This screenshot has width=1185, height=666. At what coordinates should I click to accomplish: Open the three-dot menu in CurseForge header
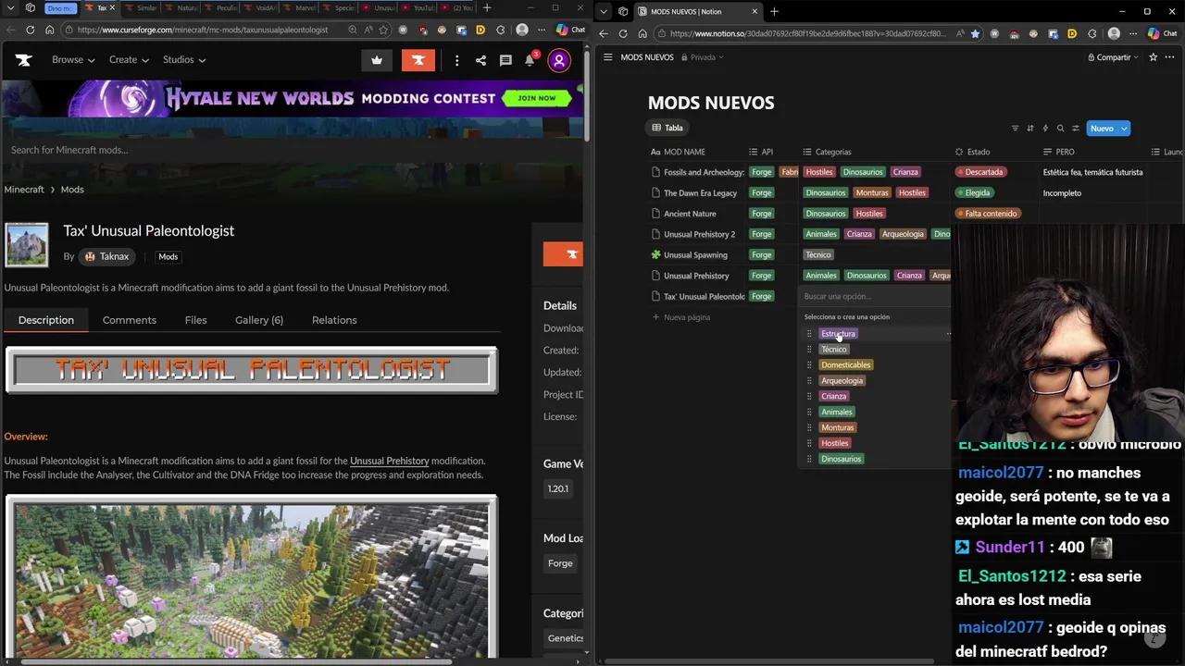click(456, 60)
